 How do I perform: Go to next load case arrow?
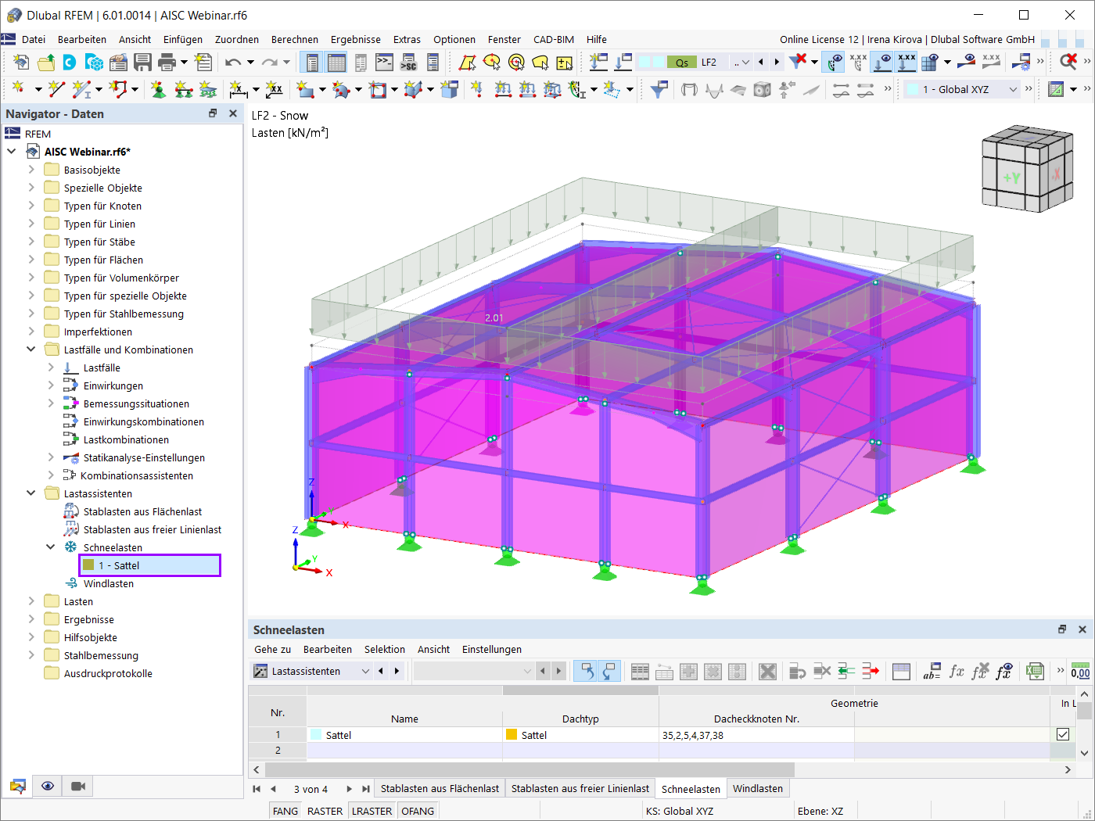coord(777,63)
